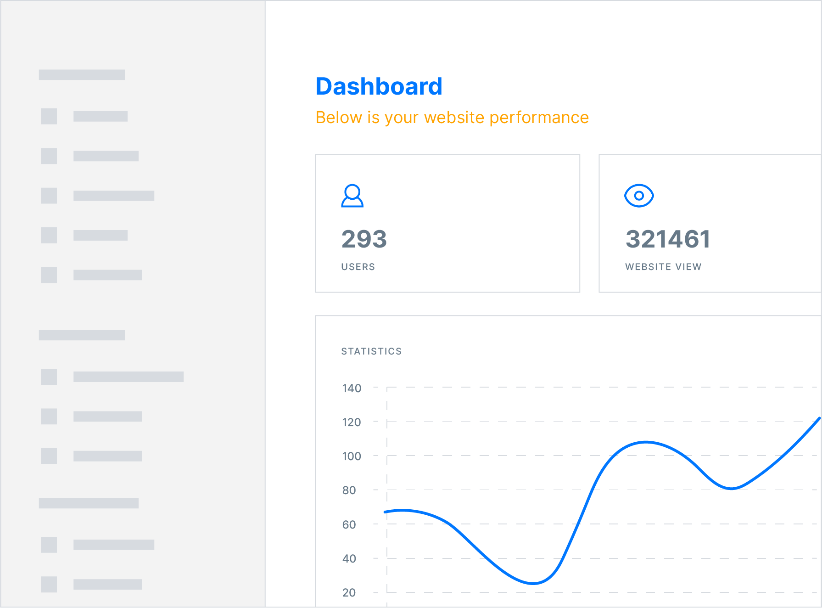Click the STATISTICS chart label

371,351
